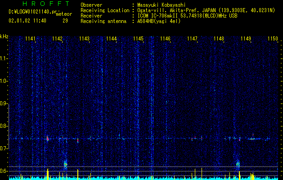
Task: Click the 1145 time axis marker
Action: click(138, 38)
